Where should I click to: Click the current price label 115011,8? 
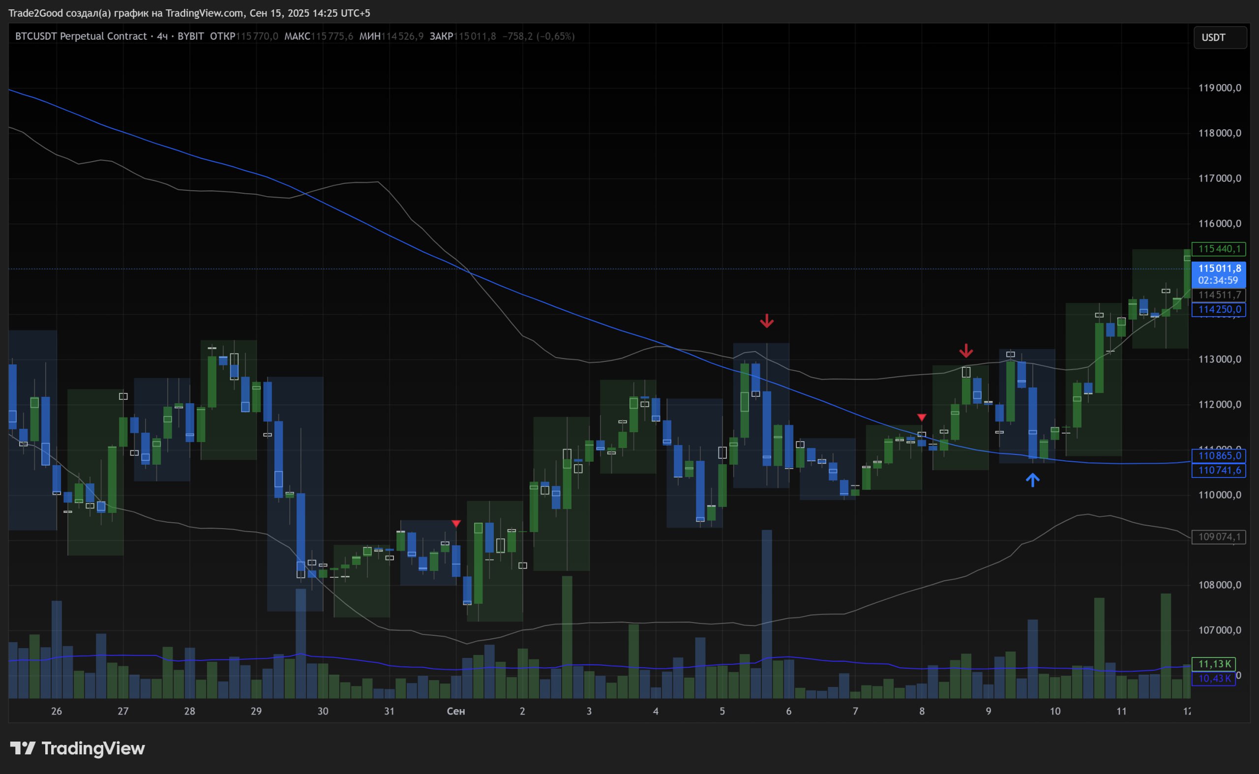1219,268
